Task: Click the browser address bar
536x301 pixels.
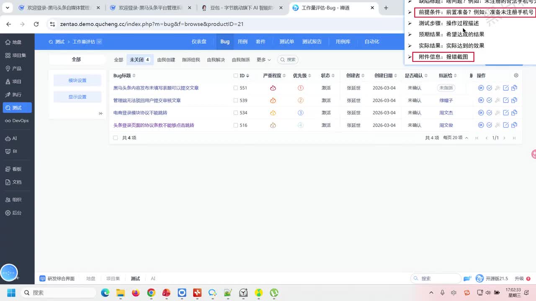Action: (226, 24)
